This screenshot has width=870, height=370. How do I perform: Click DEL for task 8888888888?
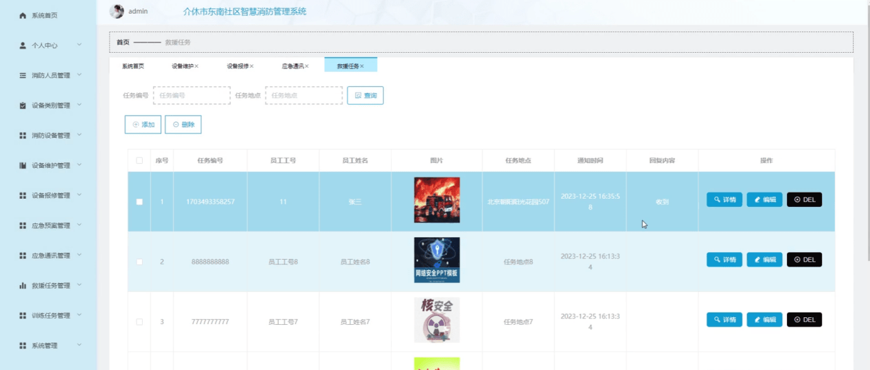(804, 260)
